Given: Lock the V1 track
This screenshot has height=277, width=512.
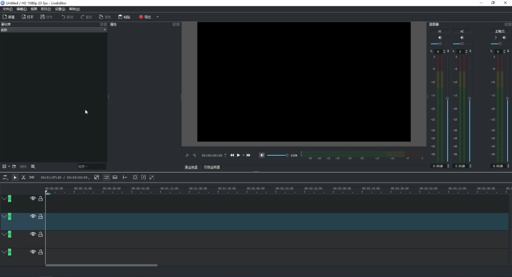Looking at the screenshot, I should [41, 217].
